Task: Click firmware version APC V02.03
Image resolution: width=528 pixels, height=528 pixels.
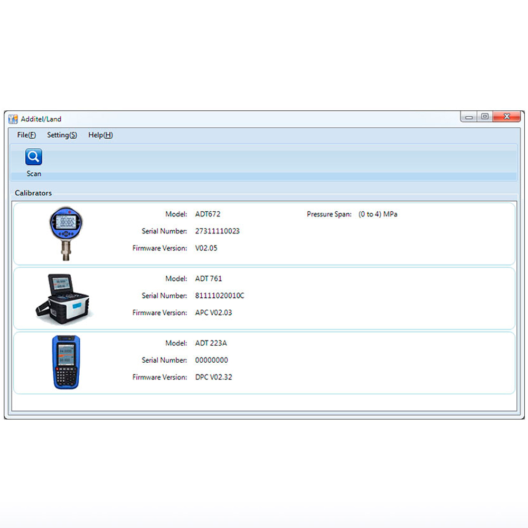Action: pyautogui.click(x=213, y=313)
